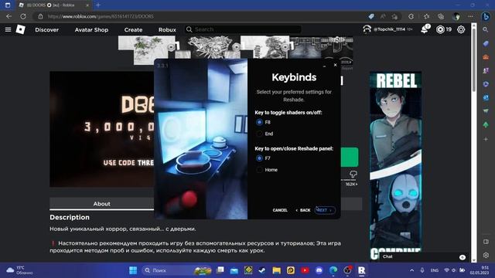
Task: Open Edge sidebar tools briefcase icon
Action: [x=486, y=57]
